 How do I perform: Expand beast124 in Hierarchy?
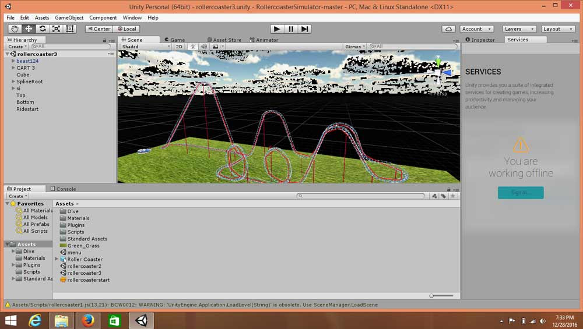(x=13, y=61)
